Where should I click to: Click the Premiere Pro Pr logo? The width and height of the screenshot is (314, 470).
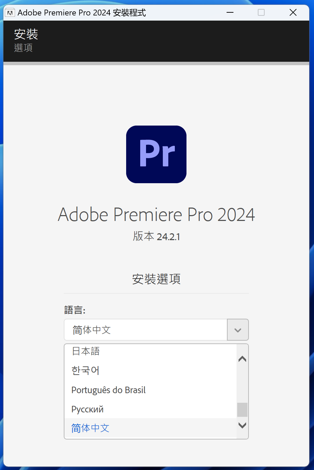(x=156, y=154)
